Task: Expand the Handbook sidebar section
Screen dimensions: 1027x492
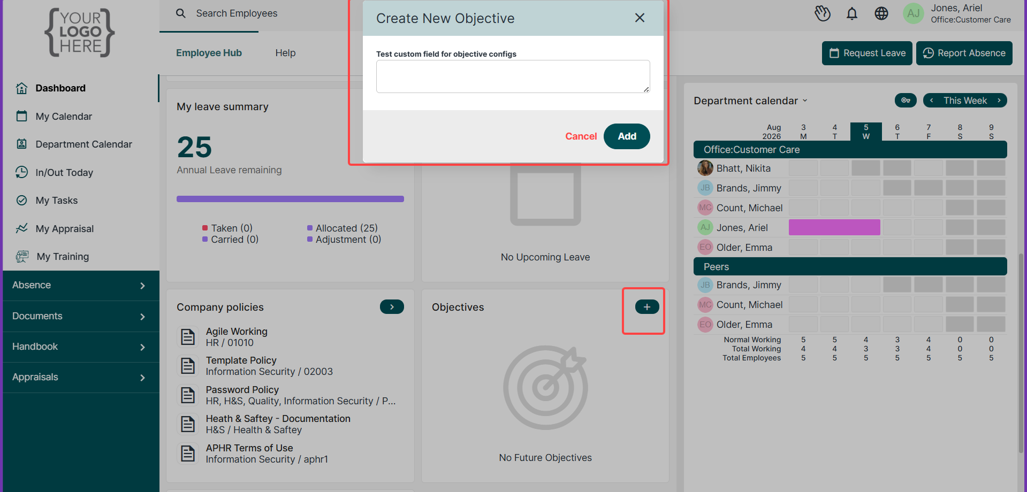Action: [x=81, y=347]
